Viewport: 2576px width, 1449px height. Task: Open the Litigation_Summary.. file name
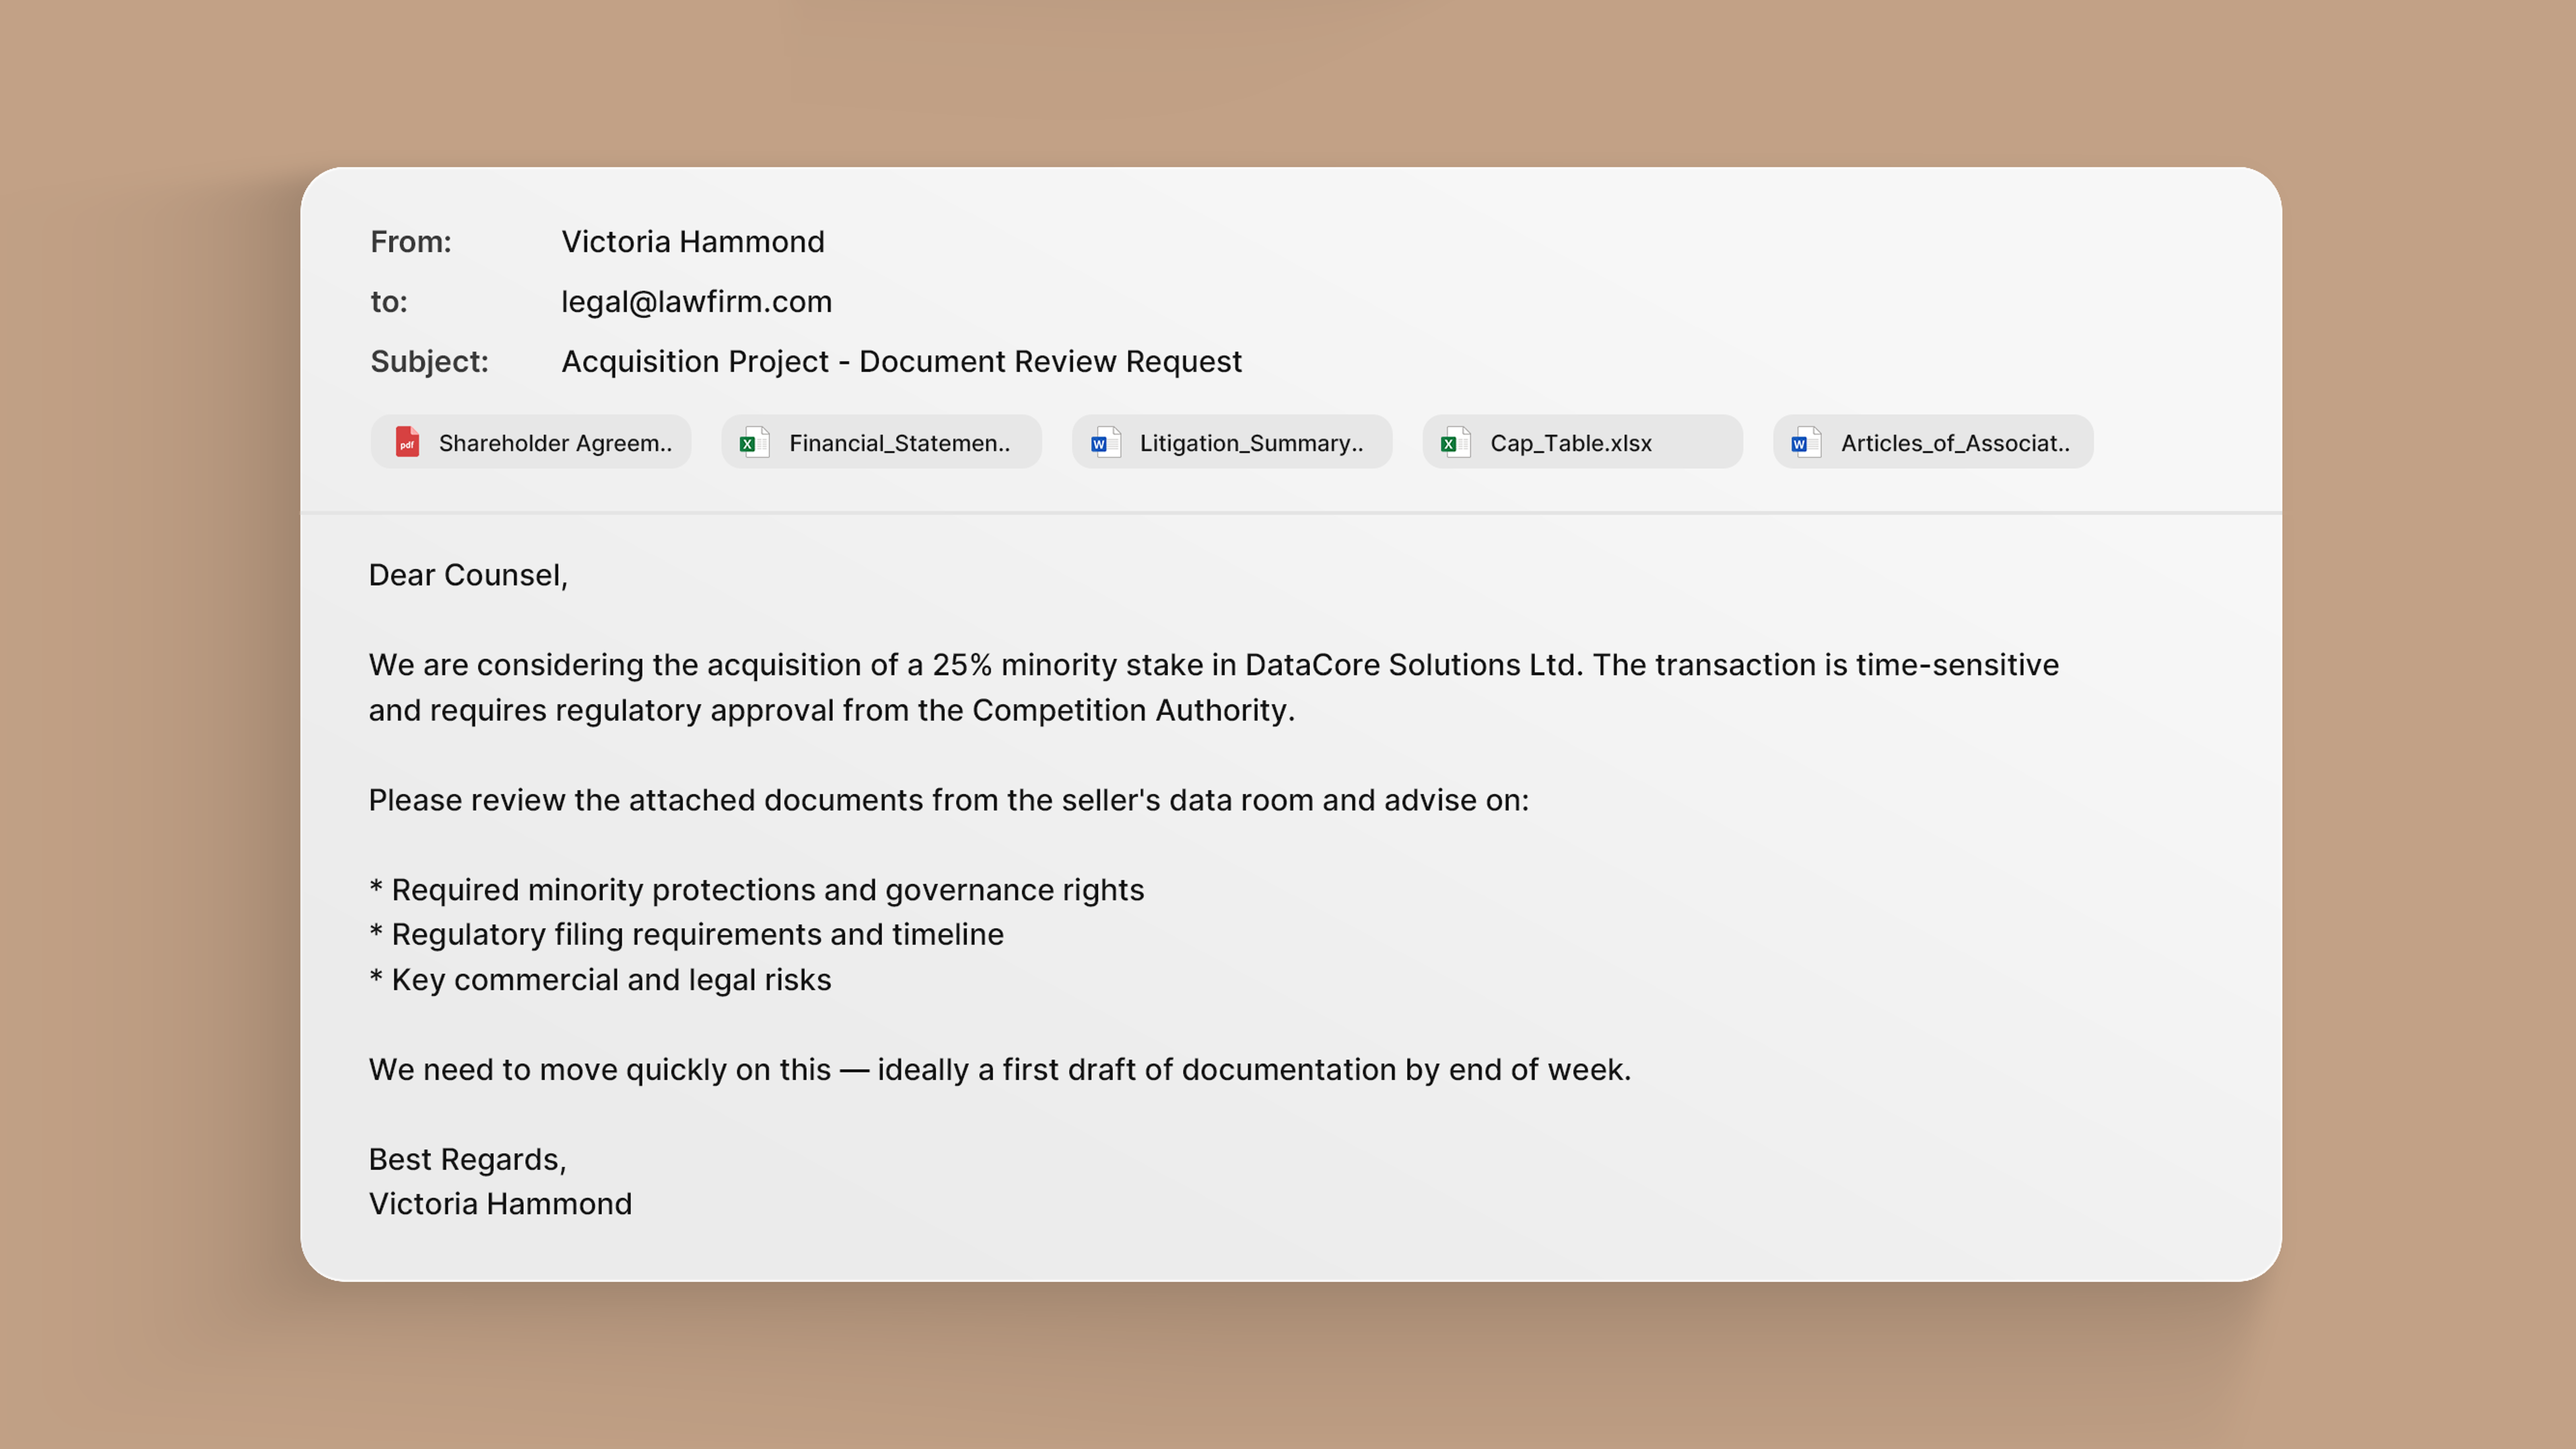point(1251,443)
